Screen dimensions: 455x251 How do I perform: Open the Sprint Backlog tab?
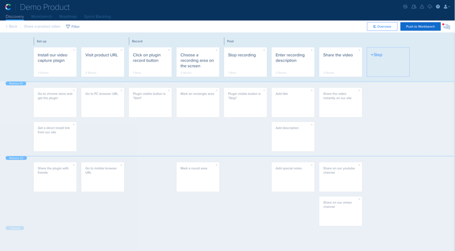[x=97, y=16]
